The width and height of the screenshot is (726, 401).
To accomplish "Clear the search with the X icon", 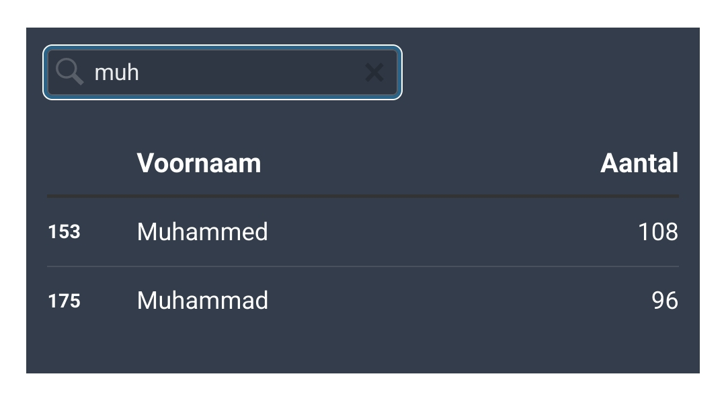I will 374,72.
